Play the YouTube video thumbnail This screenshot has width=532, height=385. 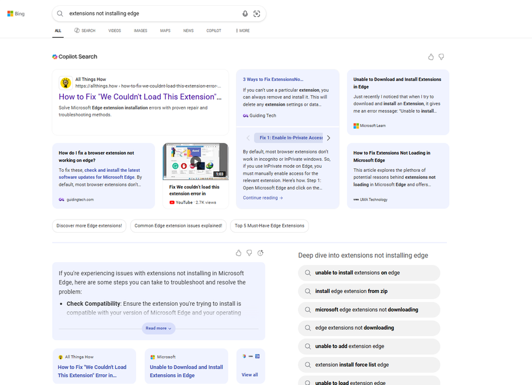coord(196,161)
